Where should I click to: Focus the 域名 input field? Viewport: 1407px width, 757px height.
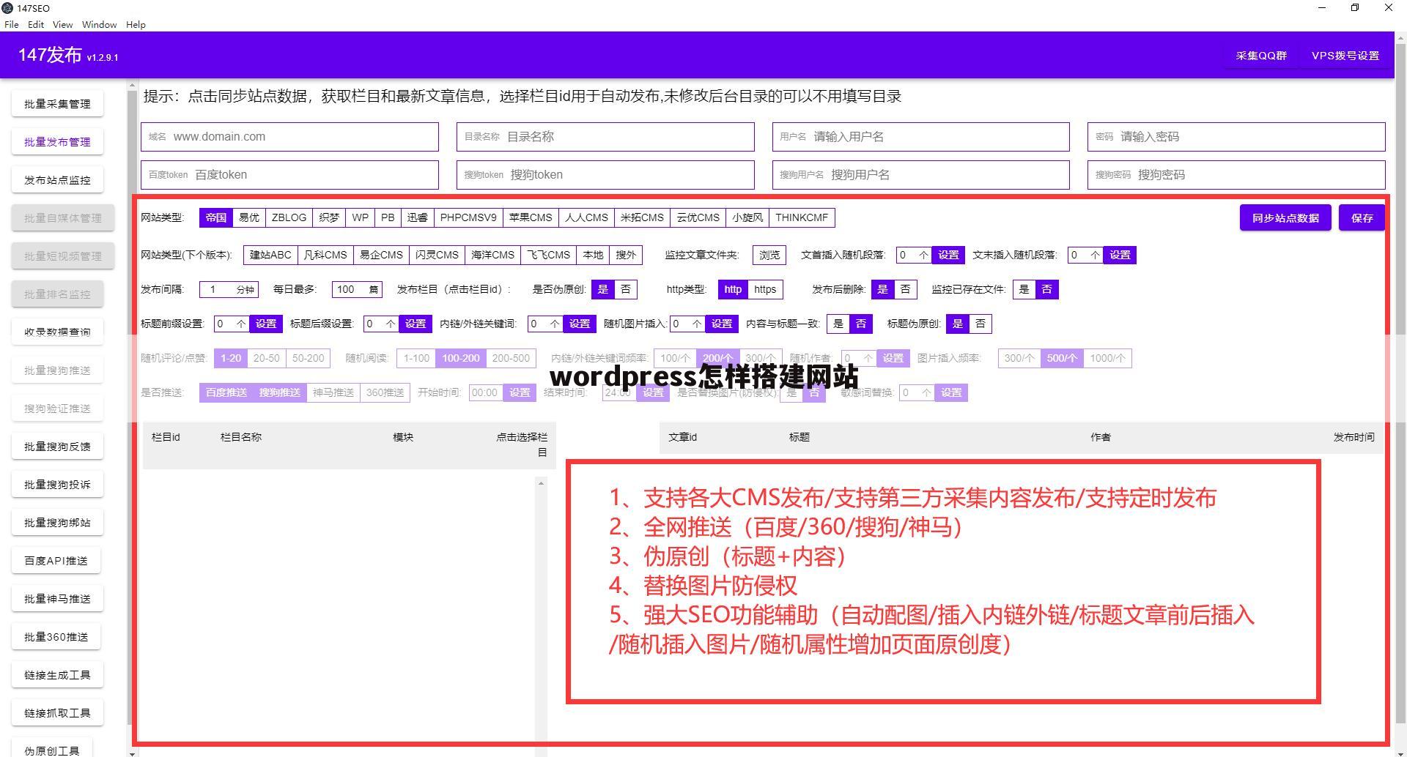coord(289,137)
